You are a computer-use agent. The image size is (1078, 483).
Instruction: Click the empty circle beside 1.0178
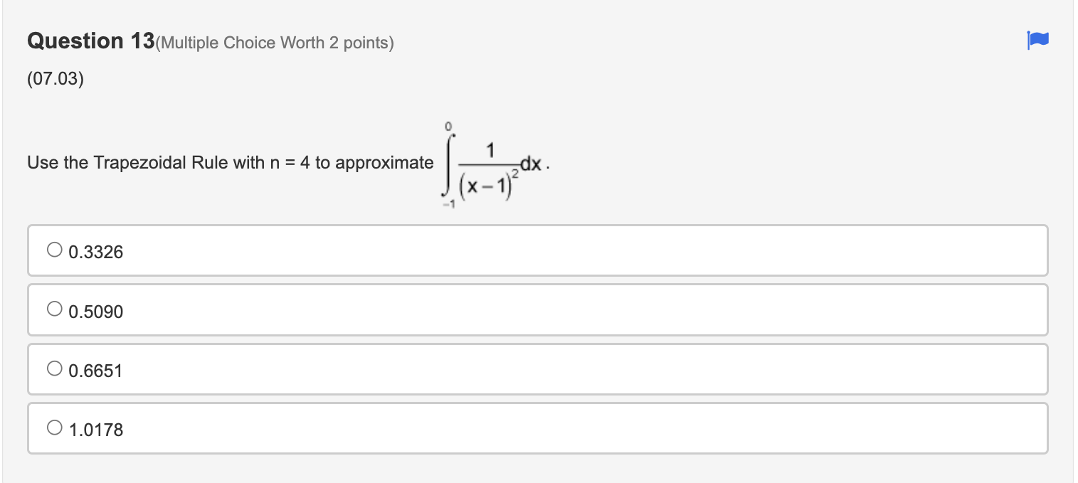point(54,427)
